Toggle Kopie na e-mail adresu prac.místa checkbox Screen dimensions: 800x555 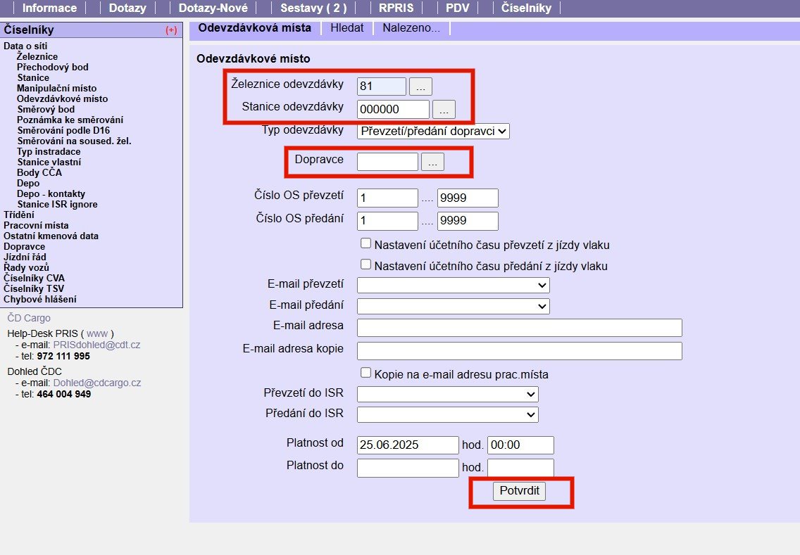click(x=365, y=373)
